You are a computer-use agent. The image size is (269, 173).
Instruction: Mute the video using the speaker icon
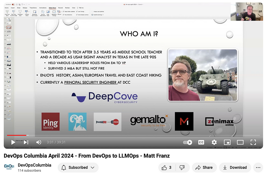(x=39, y=142)
